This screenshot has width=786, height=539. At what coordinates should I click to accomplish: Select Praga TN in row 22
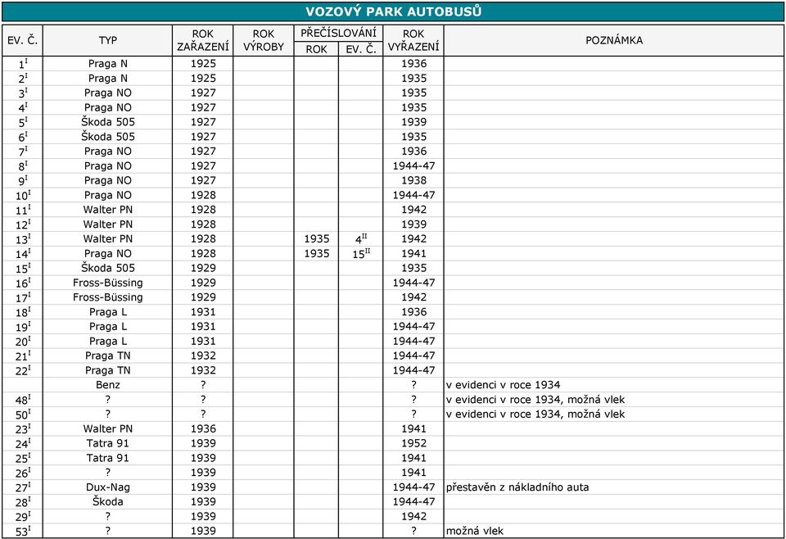[x=108, y=370]
